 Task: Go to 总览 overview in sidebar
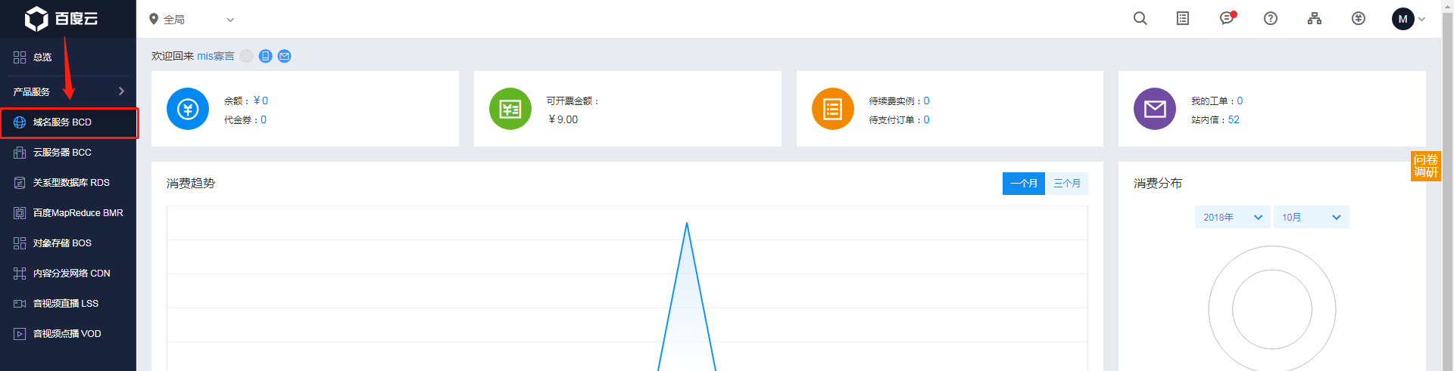pyautogui.click(x=68, y=57)
